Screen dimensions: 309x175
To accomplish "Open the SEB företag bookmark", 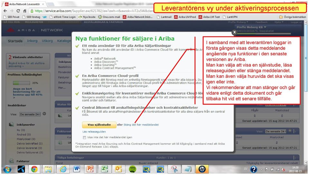I will click(x=31, y=17).
